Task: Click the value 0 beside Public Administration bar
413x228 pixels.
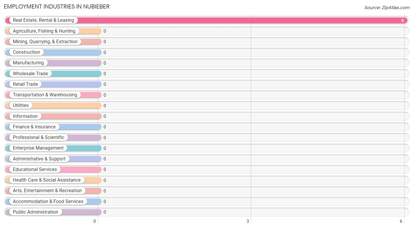Action: (x=105, y=212)
